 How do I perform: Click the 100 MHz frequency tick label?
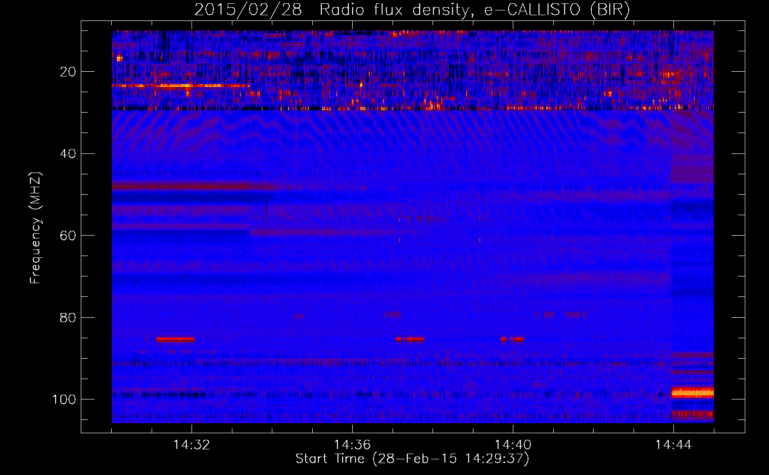64,399
